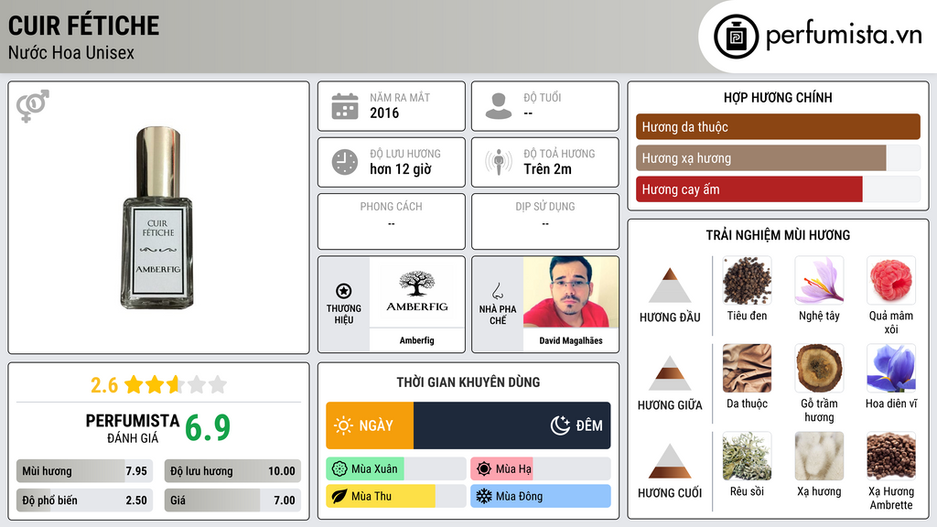Click the Độ phổ biến 2.50 score bar
937x527 pixels.
click(x=84, y=500)
